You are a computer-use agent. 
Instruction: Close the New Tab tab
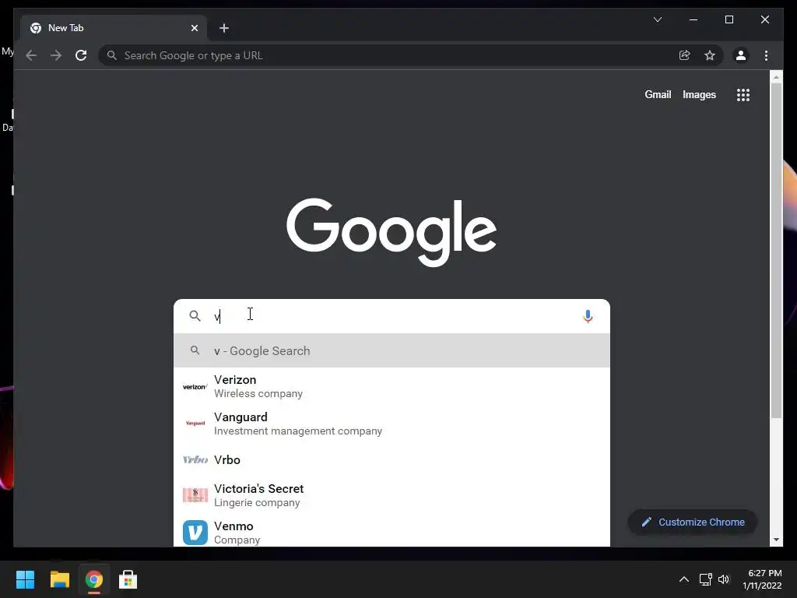(194, 28)
